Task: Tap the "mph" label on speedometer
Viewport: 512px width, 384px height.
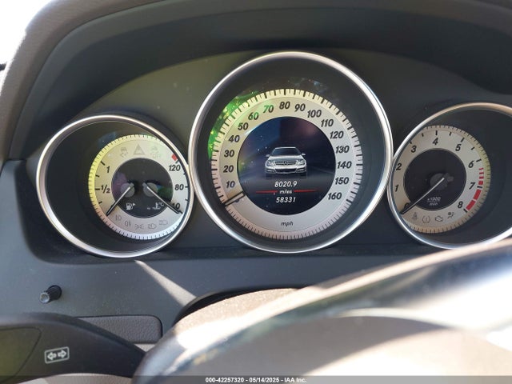Action: pyautogui.click(x=287, y=224)
